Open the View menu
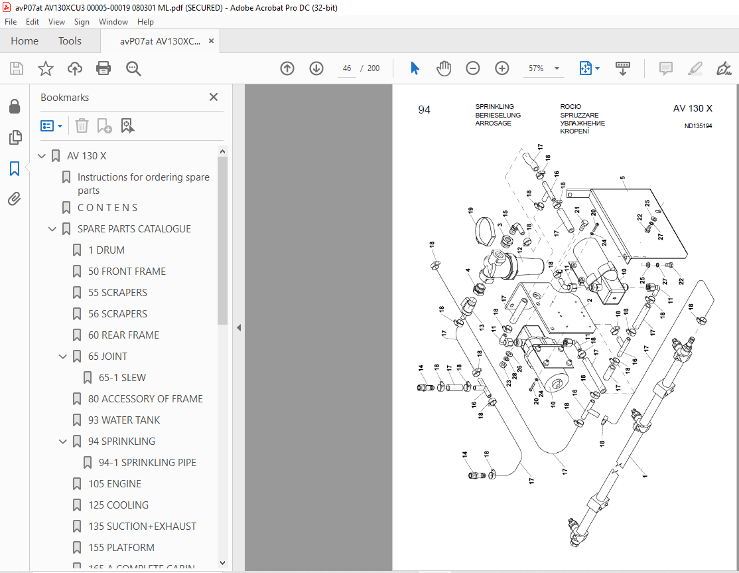Image resolution: width=739 pixels, height=573 pixels. tap(56, 22)
